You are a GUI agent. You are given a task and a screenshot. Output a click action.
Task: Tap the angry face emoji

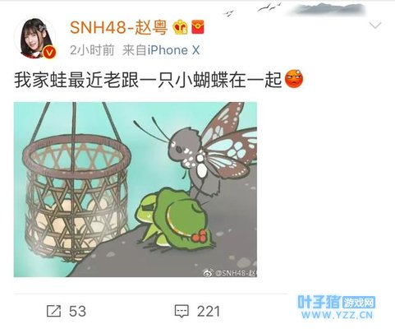click(x=294, y=79)
